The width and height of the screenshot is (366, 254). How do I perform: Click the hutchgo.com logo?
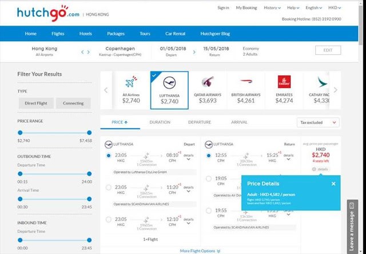(x=48, y=13)
